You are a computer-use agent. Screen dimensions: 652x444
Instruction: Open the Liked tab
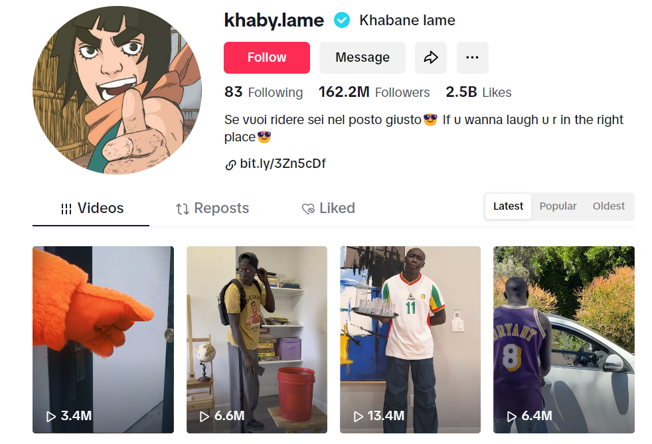(x=328, y=208)
